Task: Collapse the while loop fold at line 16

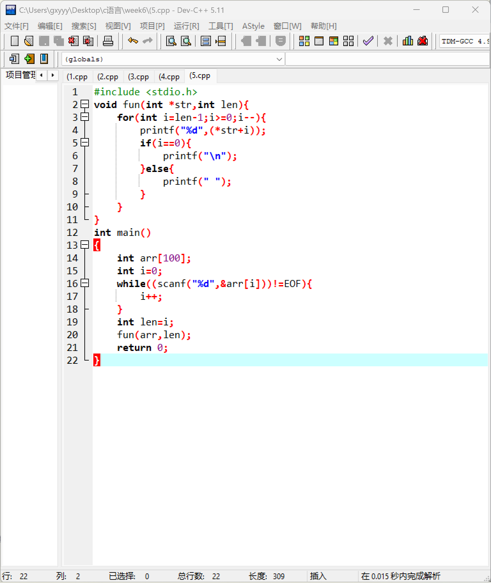Action: [85, 283]
